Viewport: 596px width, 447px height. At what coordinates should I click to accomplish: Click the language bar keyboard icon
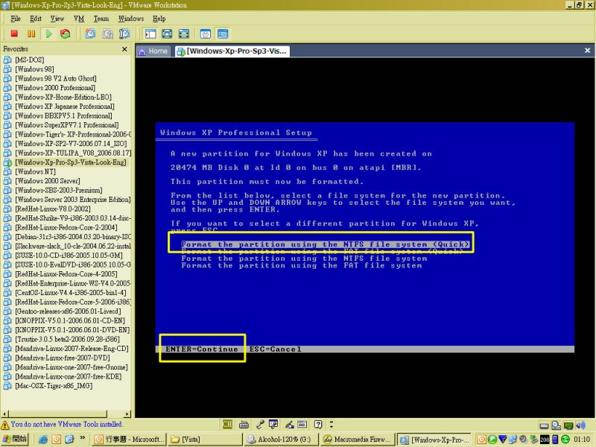tap(244, 424)
